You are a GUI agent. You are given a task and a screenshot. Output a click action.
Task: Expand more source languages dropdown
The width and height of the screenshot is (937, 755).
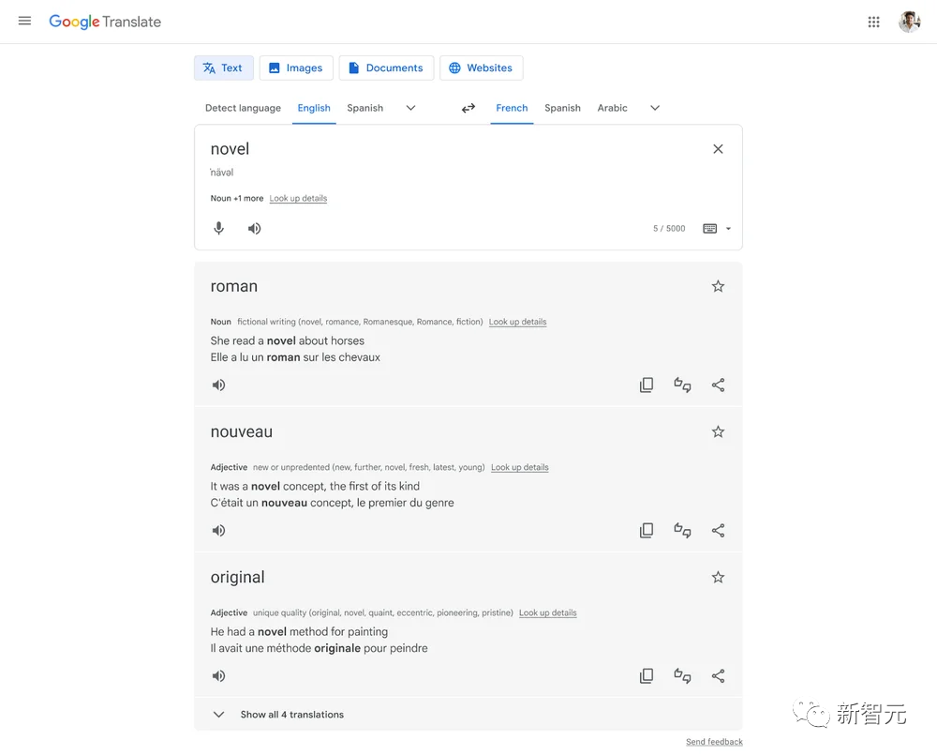tap(410, 108)
